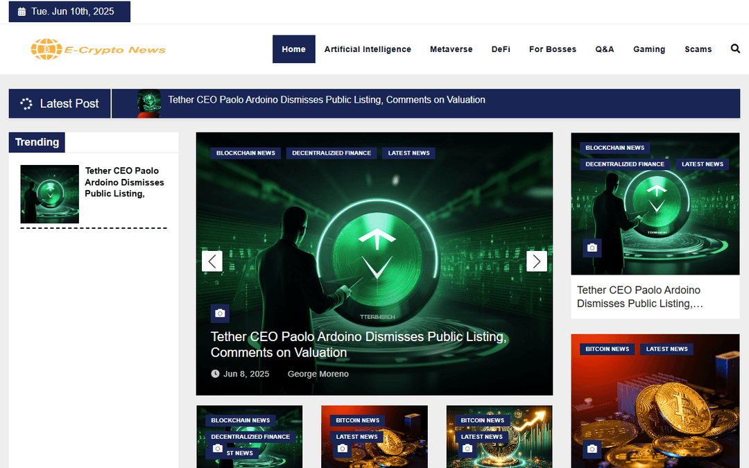Click the Trending article thumbnail
Screen dimensions: 749x468
tap(50, 194)
